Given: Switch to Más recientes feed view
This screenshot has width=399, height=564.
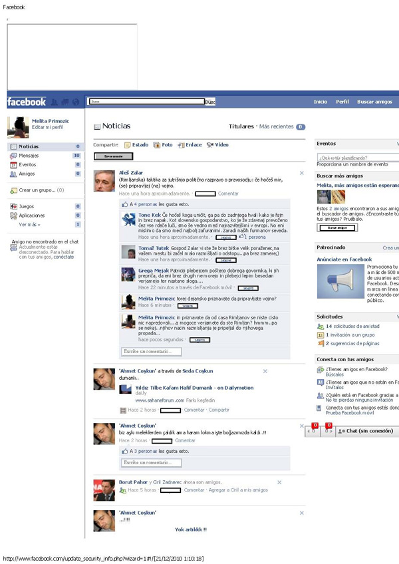Looking at the screenshot, I should pyautogui.click(x=277, y=126).
